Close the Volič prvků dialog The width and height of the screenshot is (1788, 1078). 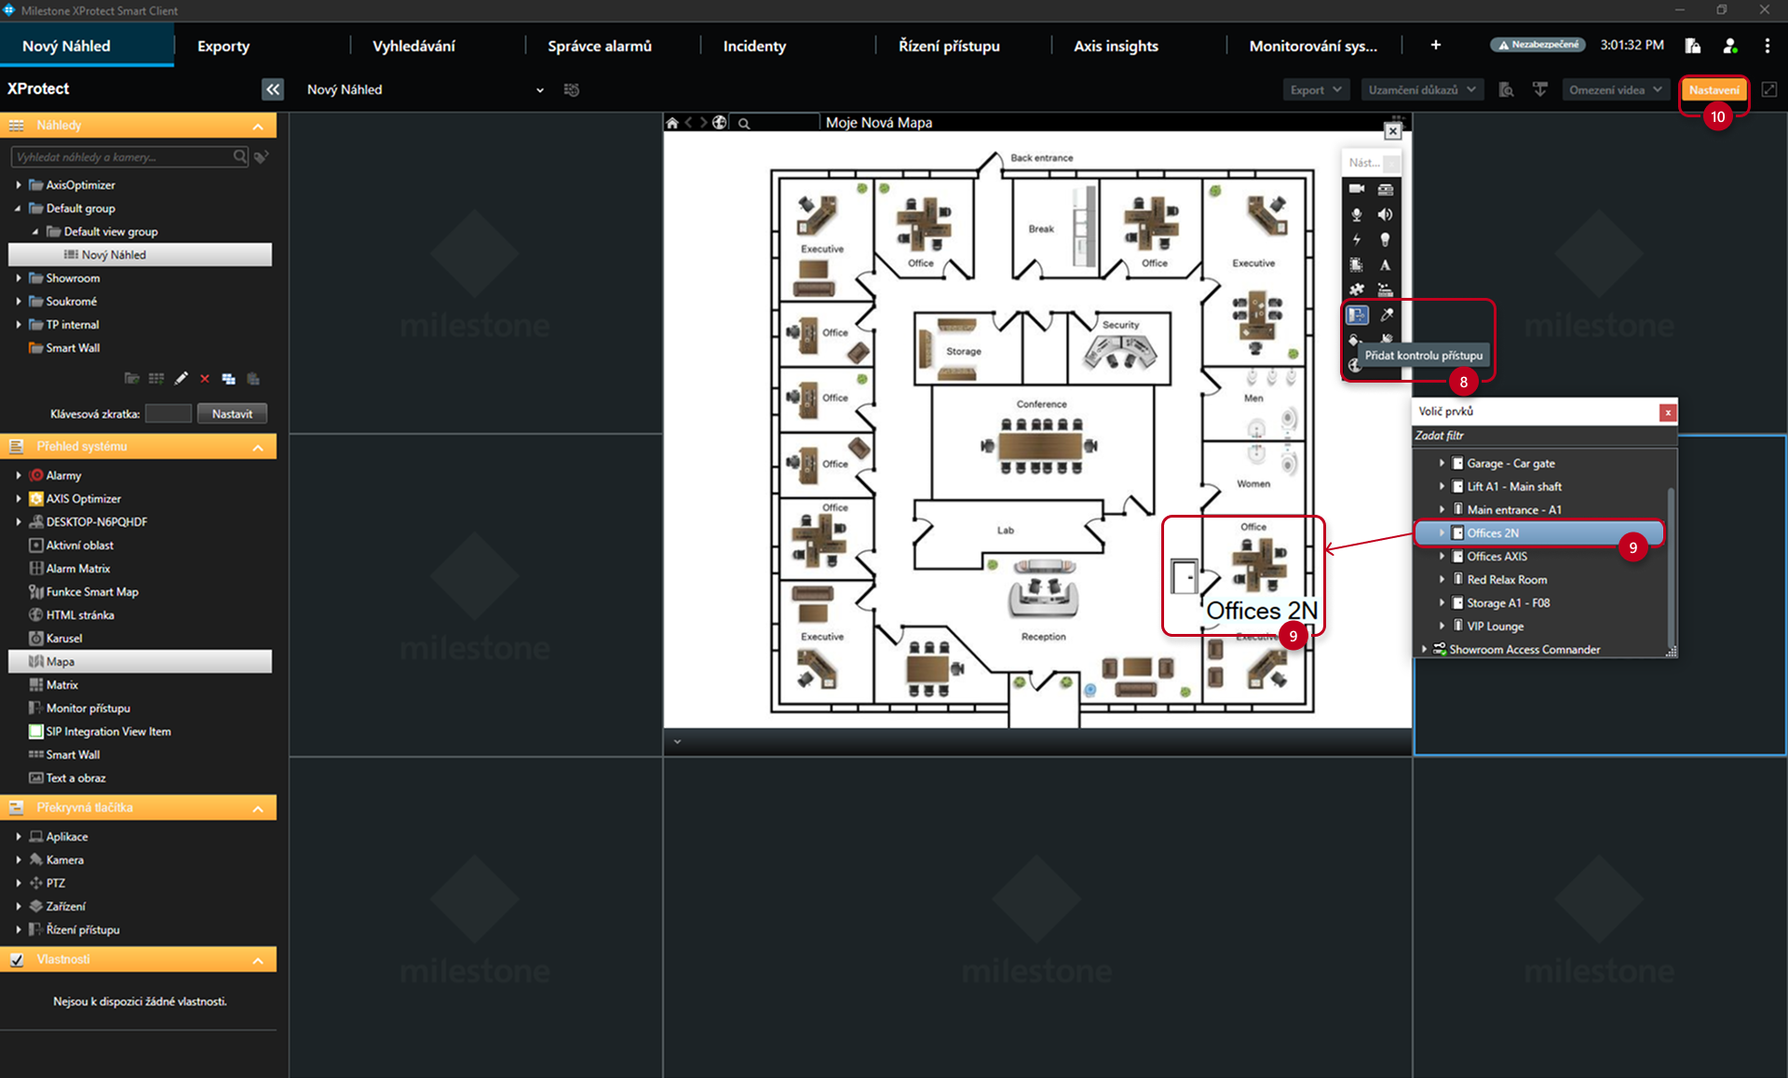click(x=1668, y=411)
